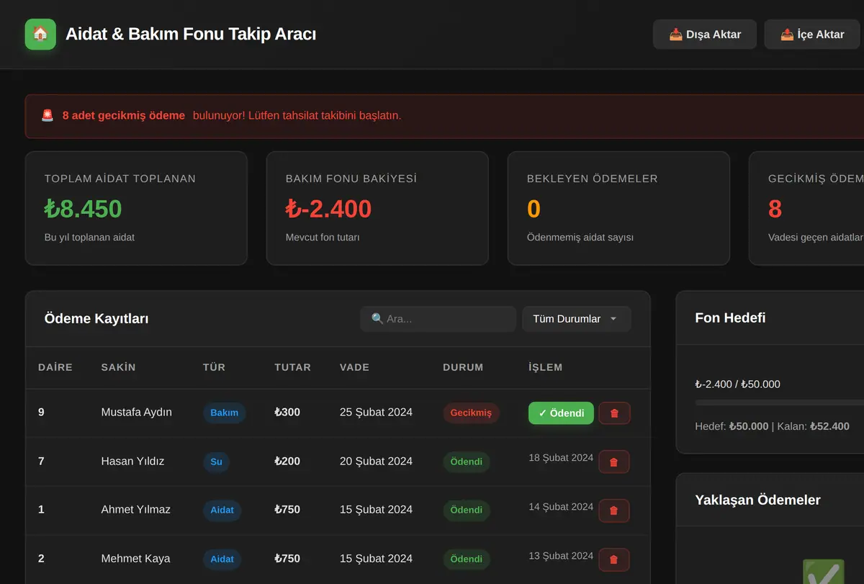Click the fund goal progress bar
This screenshot has height=584, width=864.
pyautogui.click(x=779, y=403)
